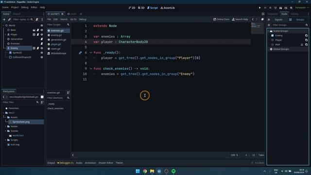This screenshot has width=311, height=175.
Task: Attach script using the Scene dock toolbar icon
Action: [x=37, y=19]
